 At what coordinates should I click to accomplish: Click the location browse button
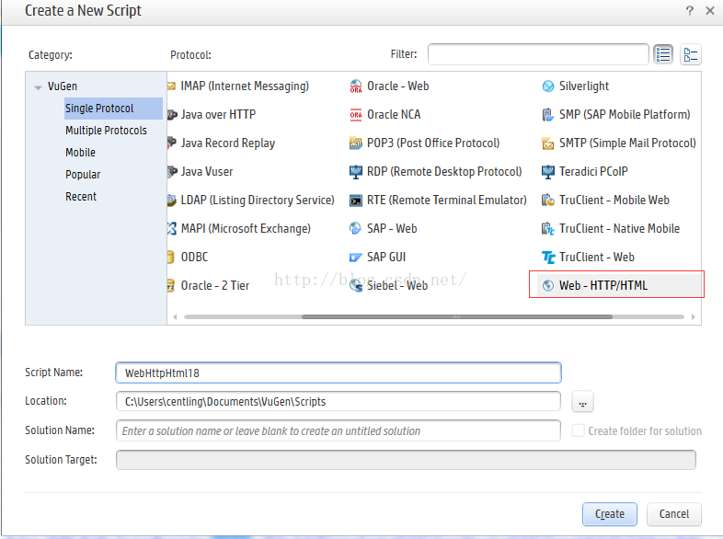(582, 402)
